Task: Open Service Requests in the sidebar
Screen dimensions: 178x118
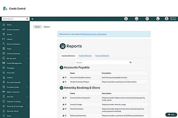Action: click(x=14, y=44)
